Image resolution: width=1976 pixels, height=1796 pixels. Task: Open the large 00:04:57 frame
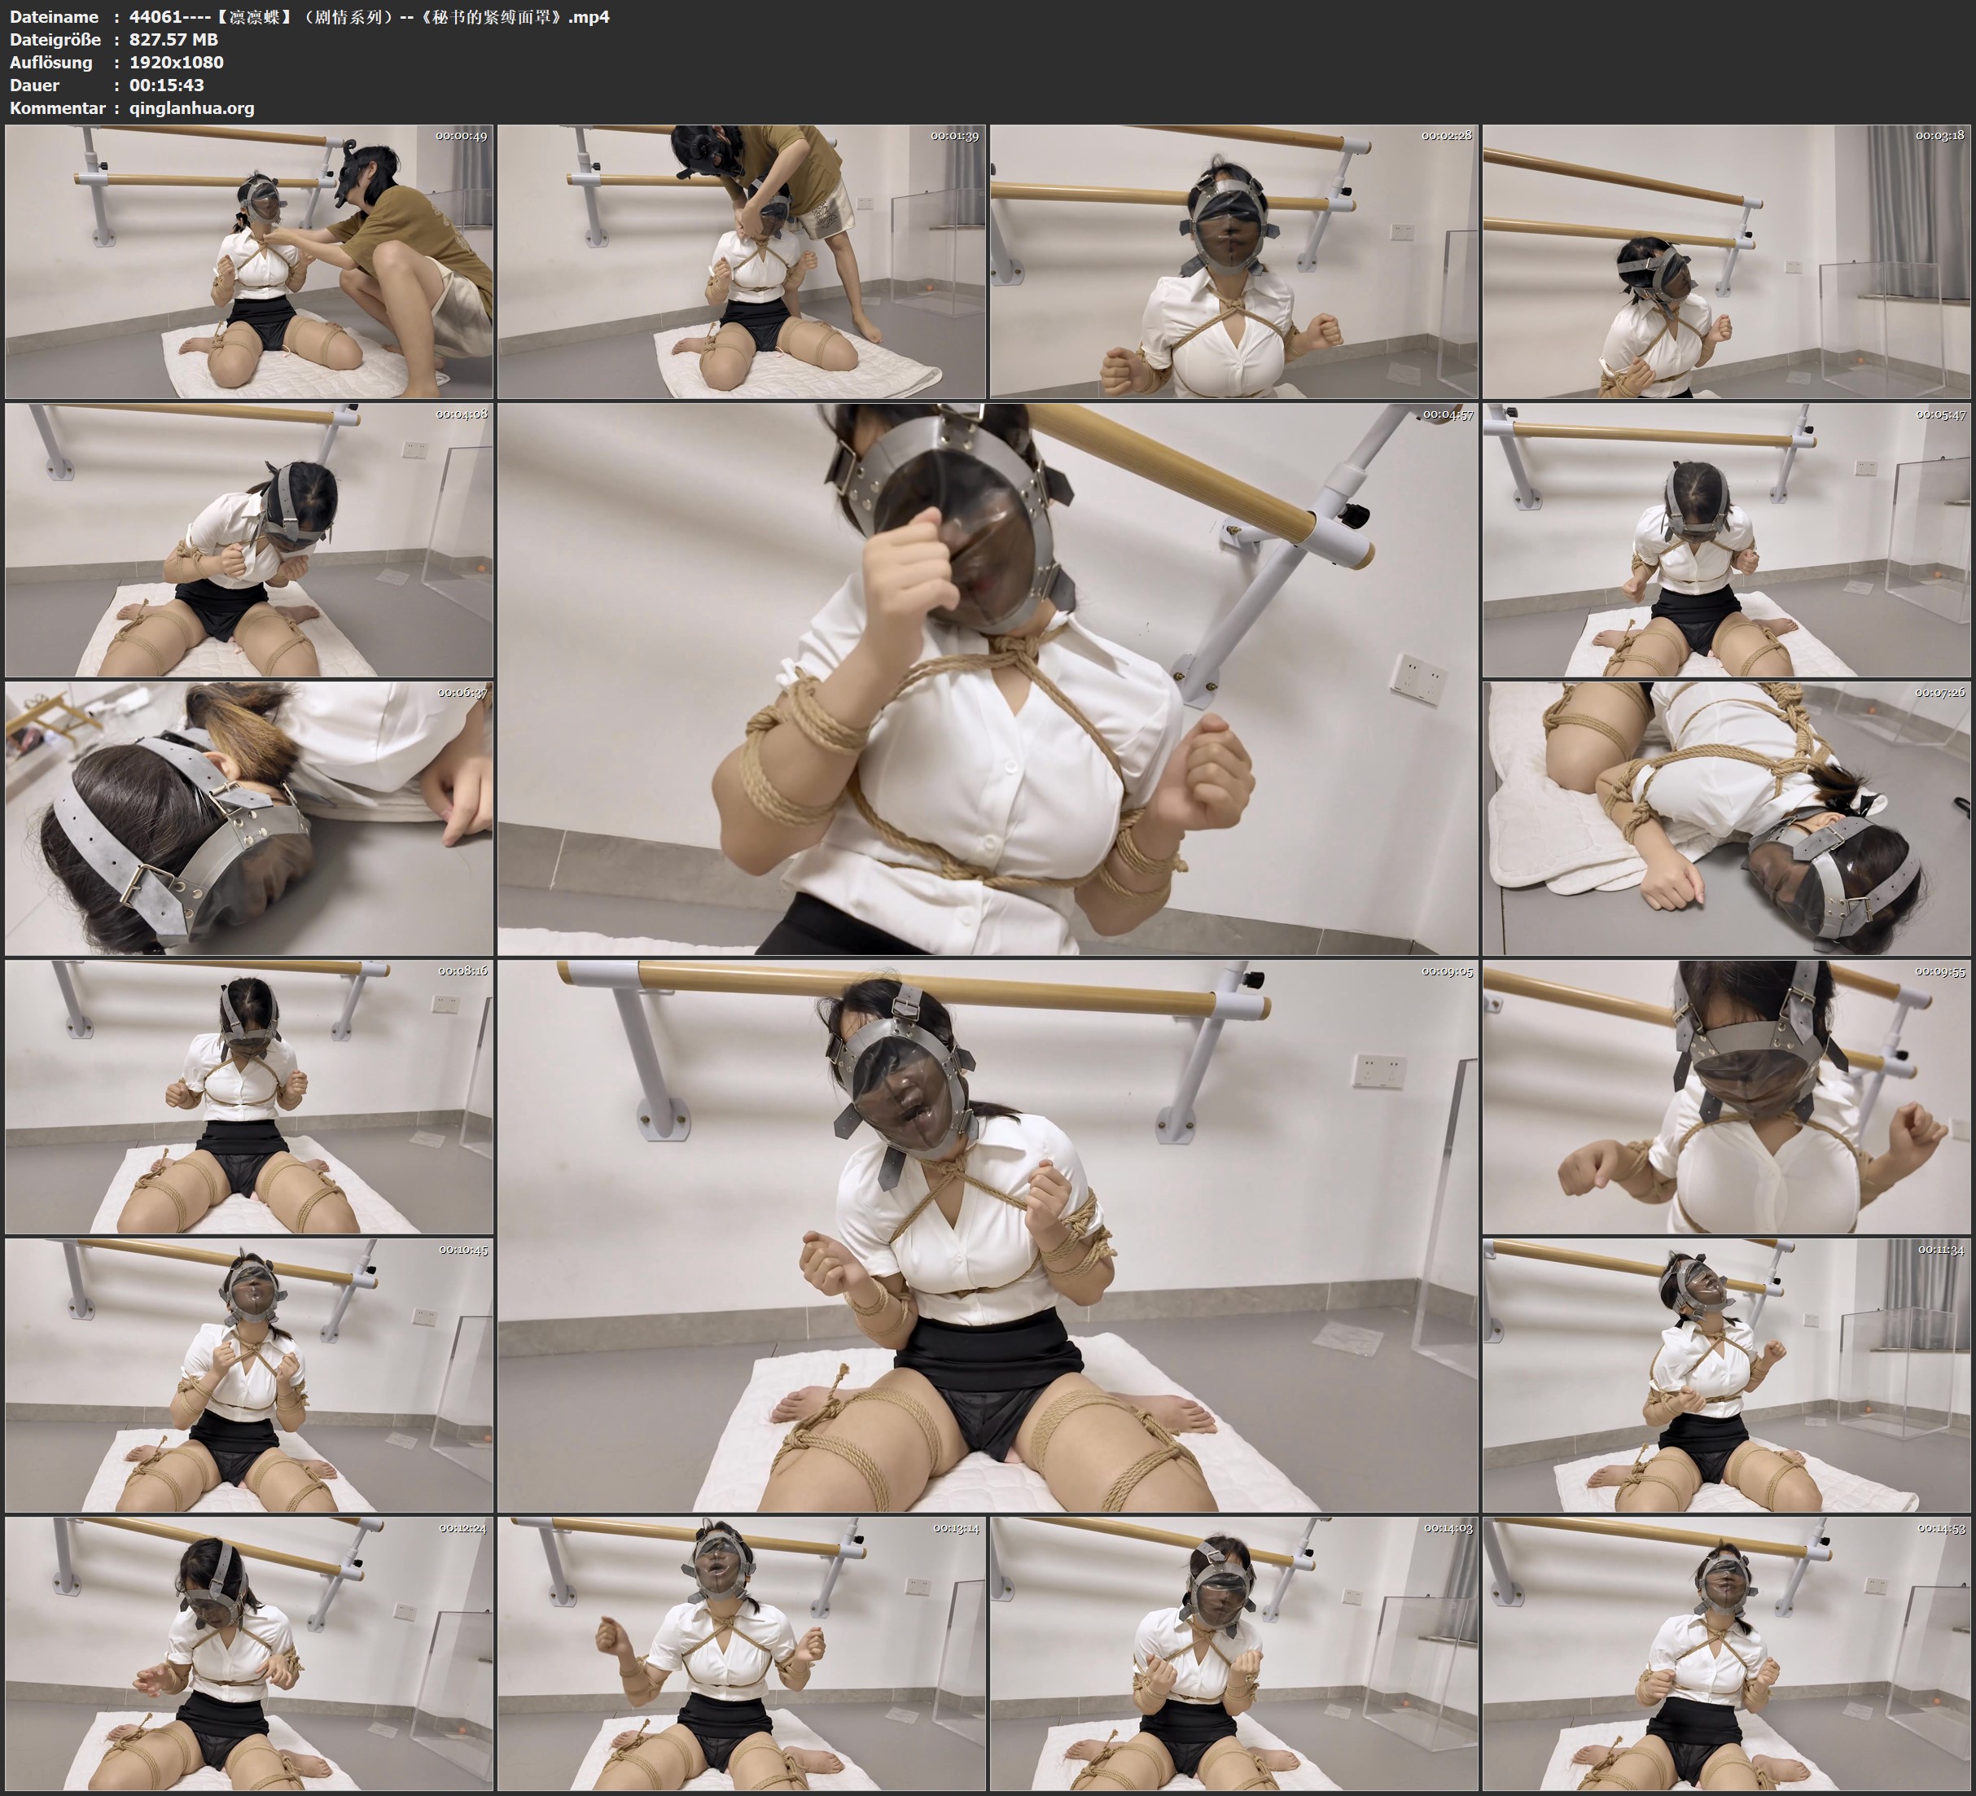pyautogui.click(x=987, y=678)
